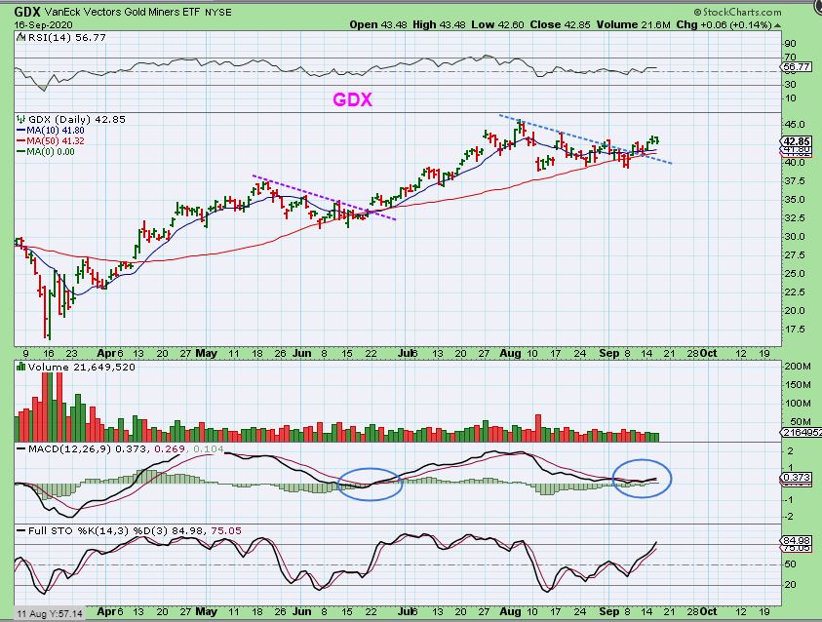
Task: Click the RSI(14) 56.77 label
Action: point(66,38)
